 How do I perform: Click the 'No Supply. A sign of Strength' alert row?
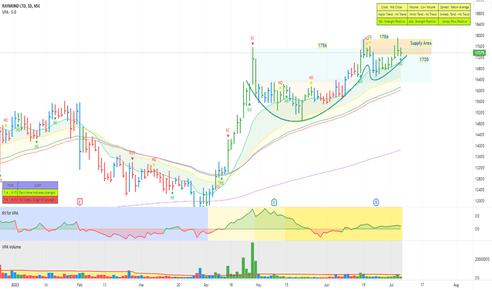38,200
